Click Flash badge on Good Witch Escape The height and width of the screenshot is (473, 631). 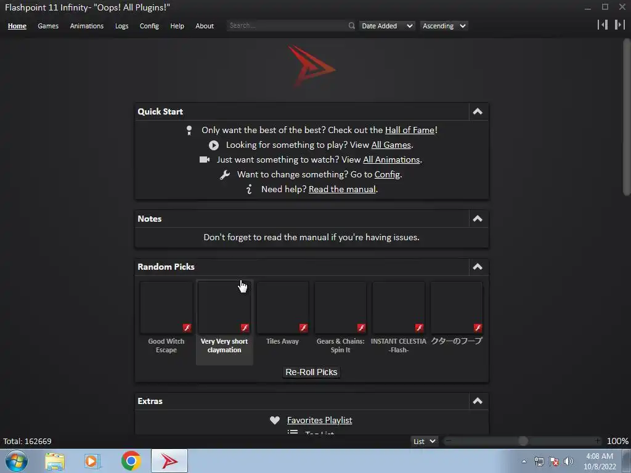[x=187, y=328]
